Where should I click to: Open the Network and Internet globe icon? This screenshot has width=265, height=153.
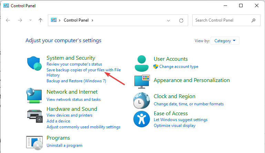[34, 96]
